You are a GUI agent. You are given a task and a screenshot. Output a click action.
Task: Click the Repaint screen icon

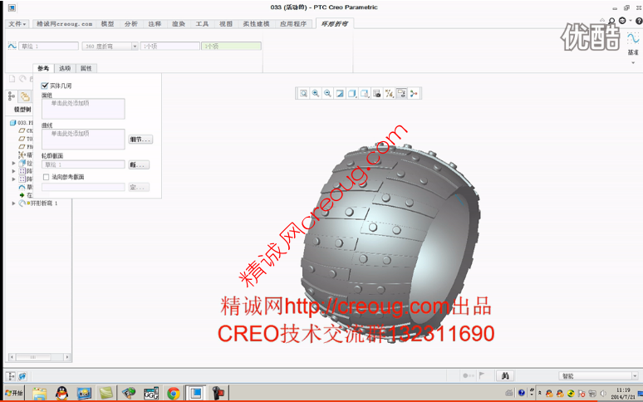[x=340, y=93]
